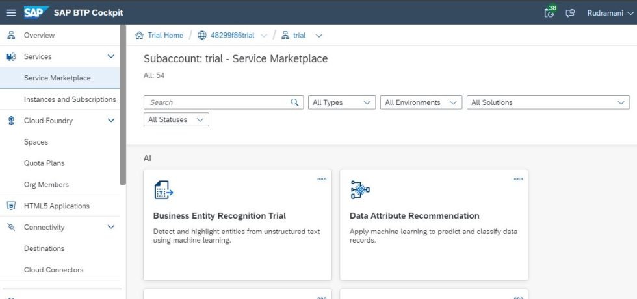Open the All Solutions filter dropdown

point(548,102)
